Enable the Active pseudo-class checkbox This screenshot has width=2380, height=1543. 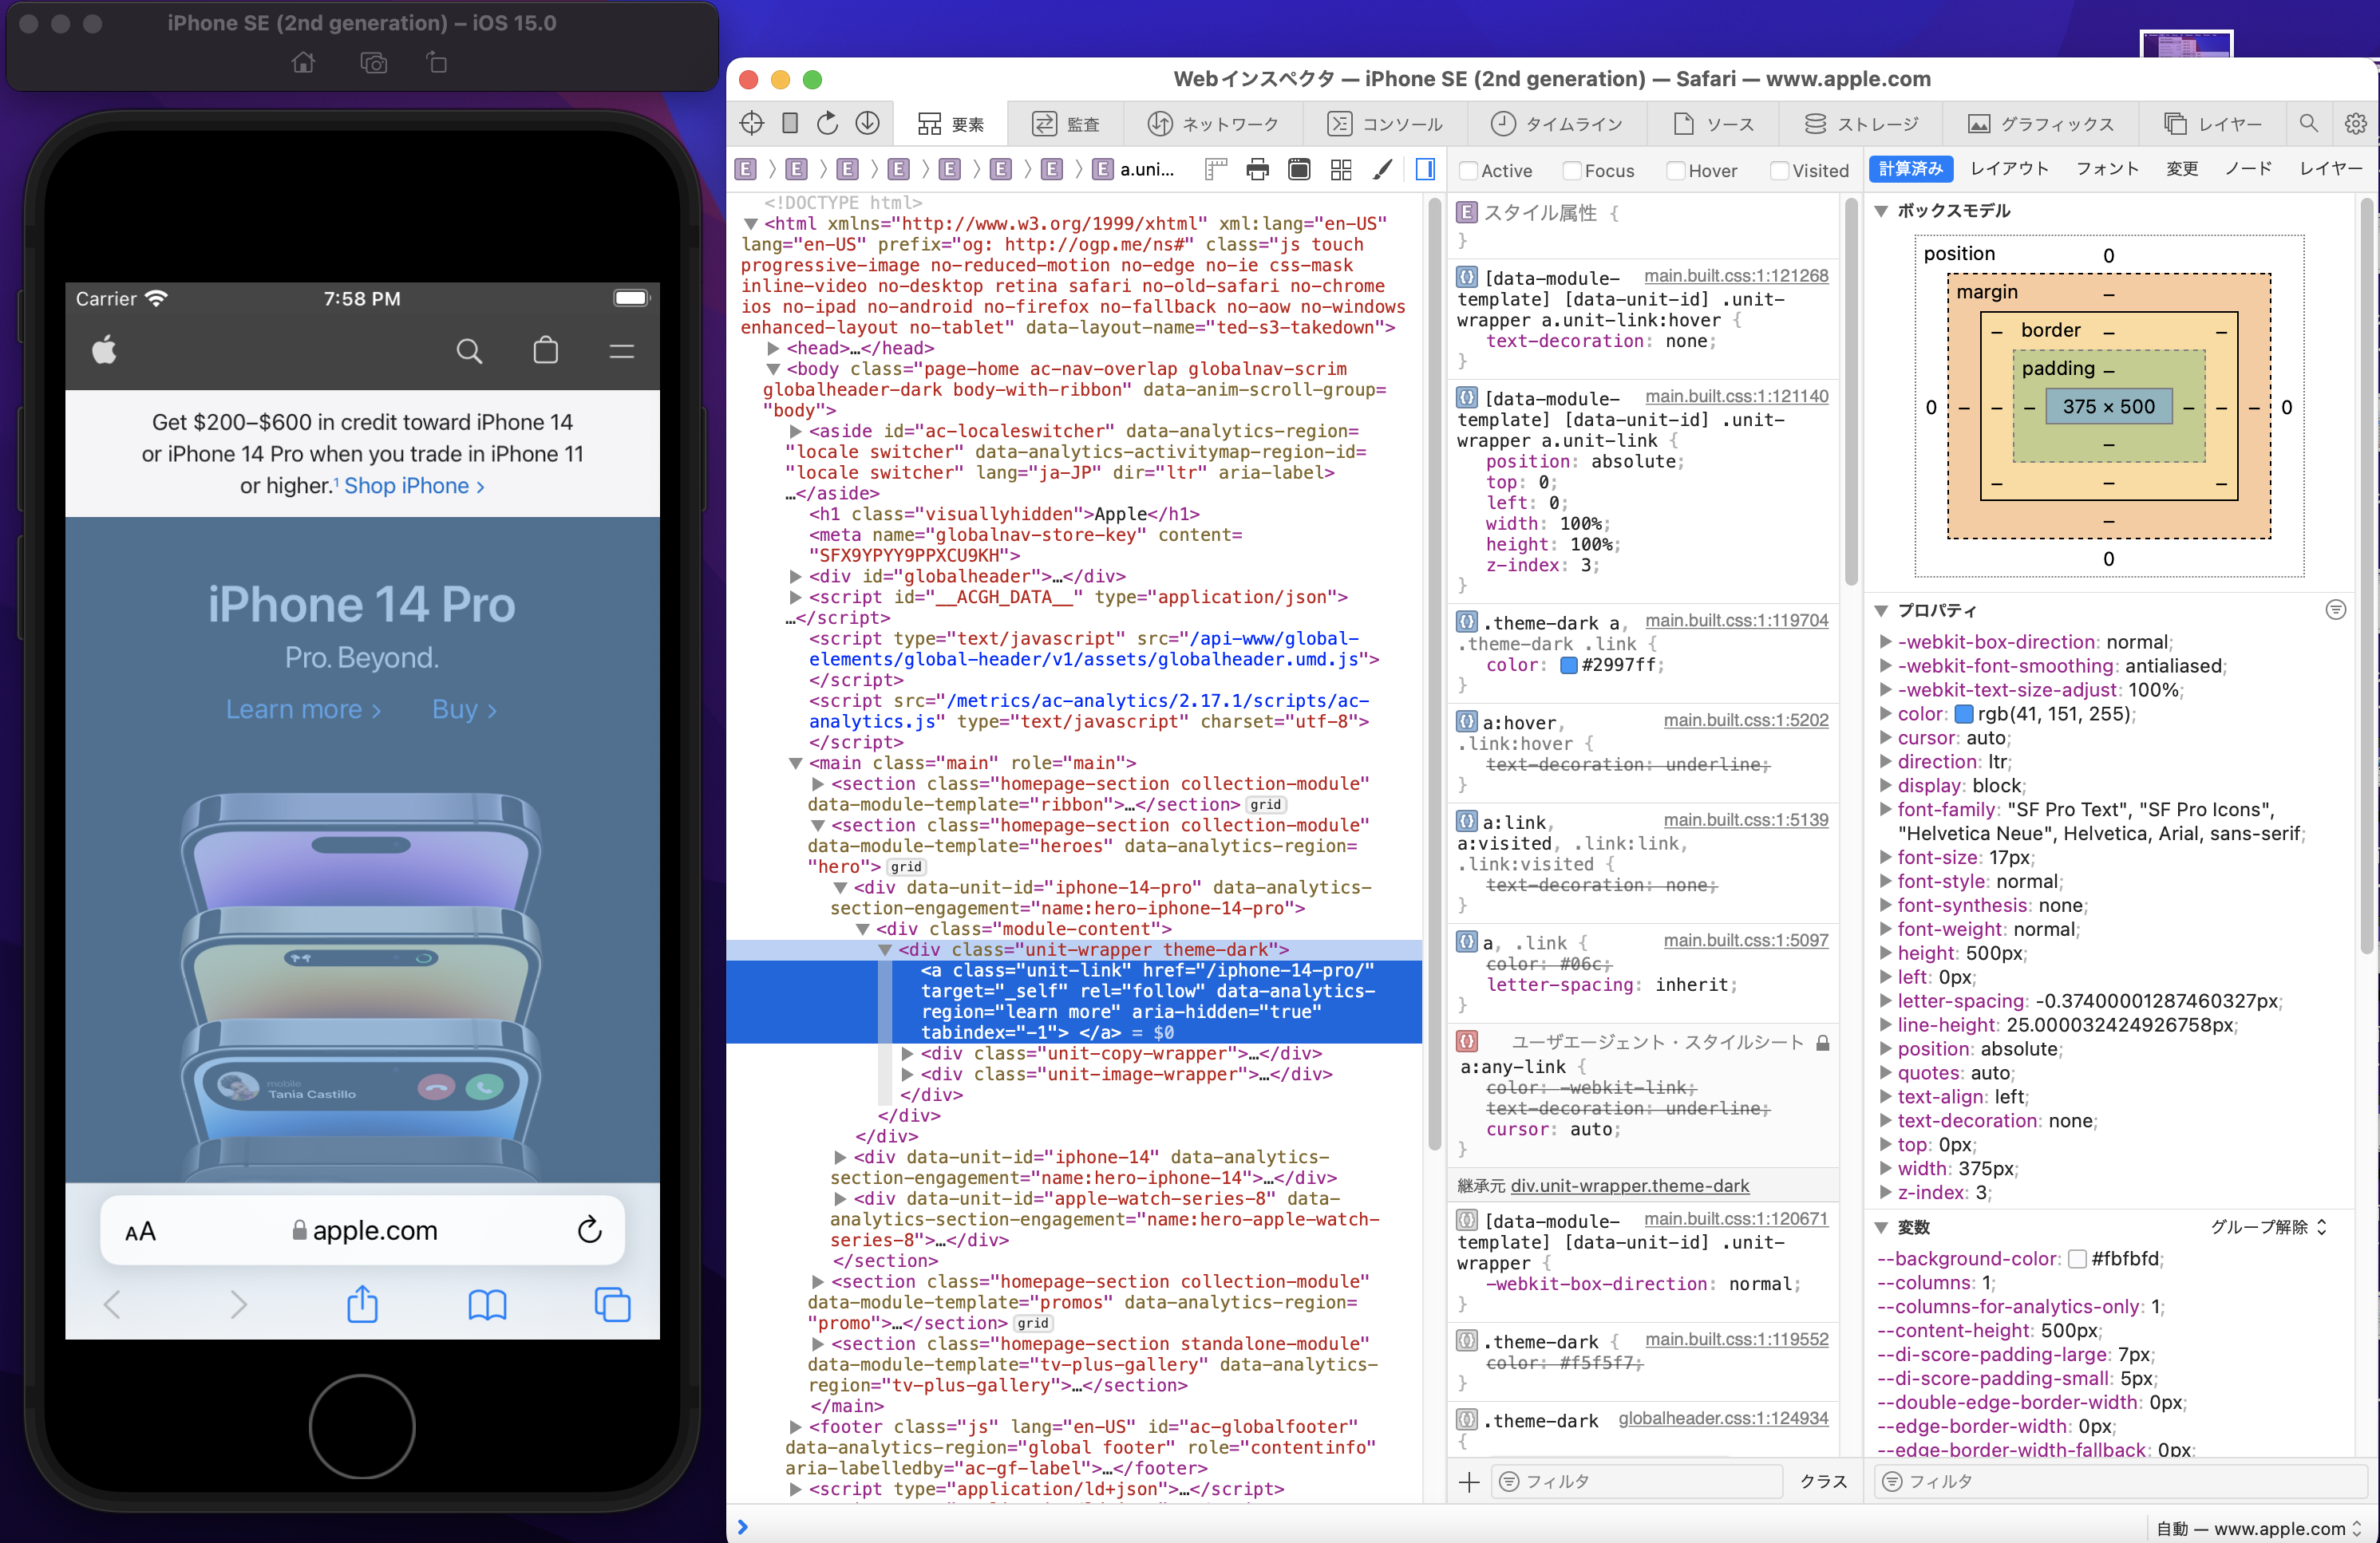[1469, 171]
